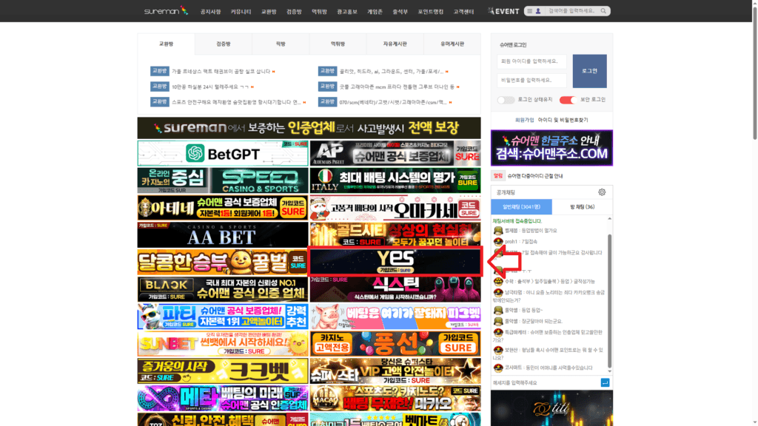Click the EVENT megaphone icon
This screenshot has width=758, height=426.
tap(492, 11)
